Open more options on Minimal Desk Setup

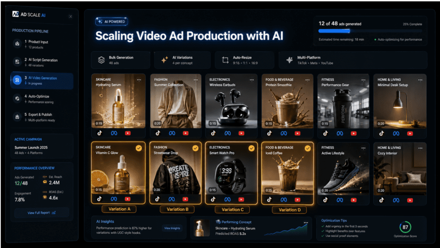420,80
